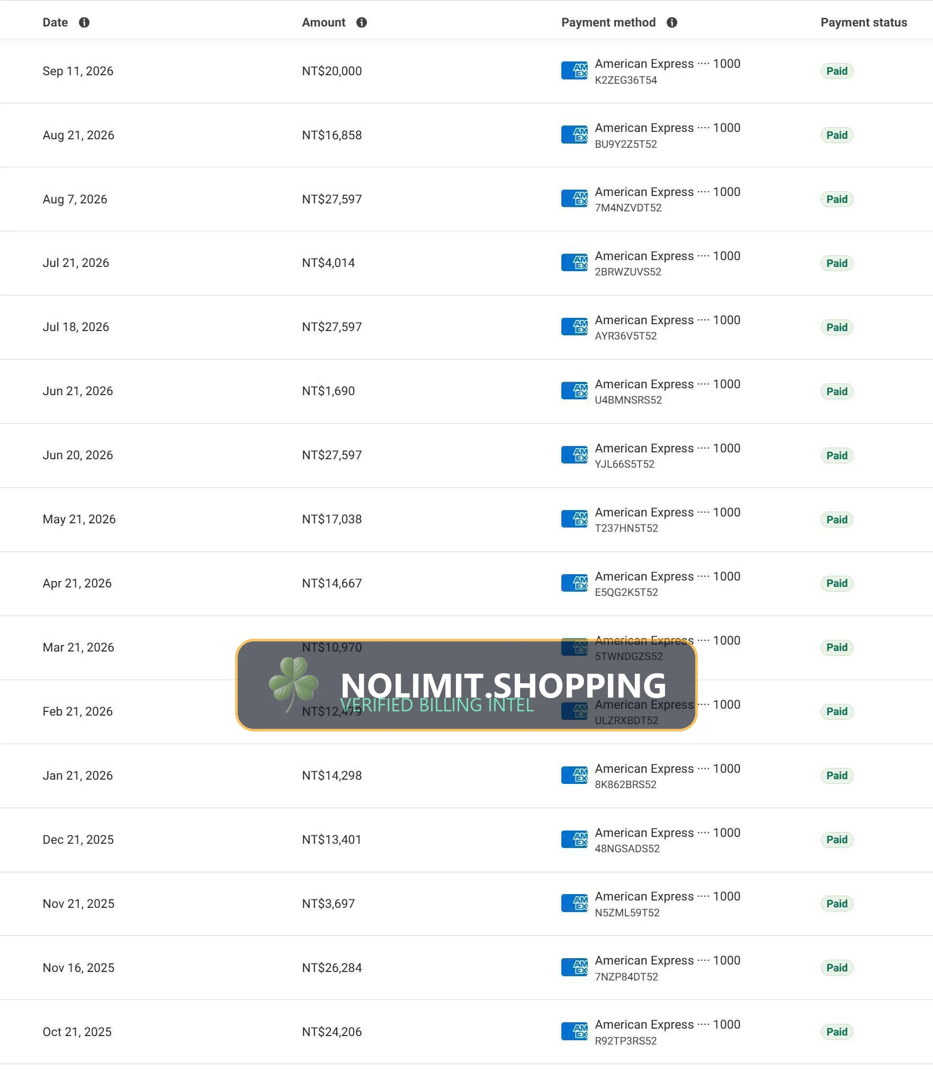
Task: Click the info icon beside Date header
Action: 84,22
